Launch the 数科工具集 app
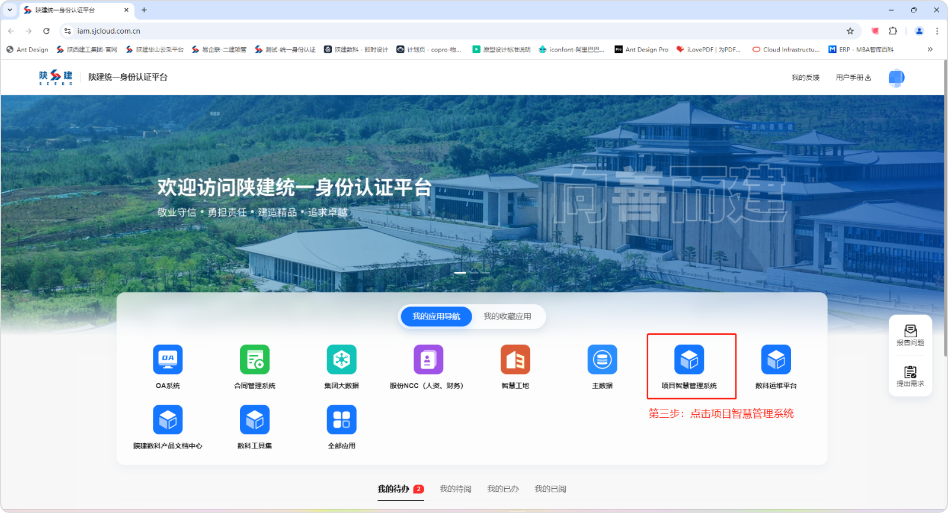 255,420
